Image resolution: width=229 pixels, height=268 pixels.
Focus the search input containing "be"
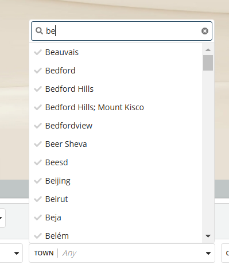click(x=122, y=31)
